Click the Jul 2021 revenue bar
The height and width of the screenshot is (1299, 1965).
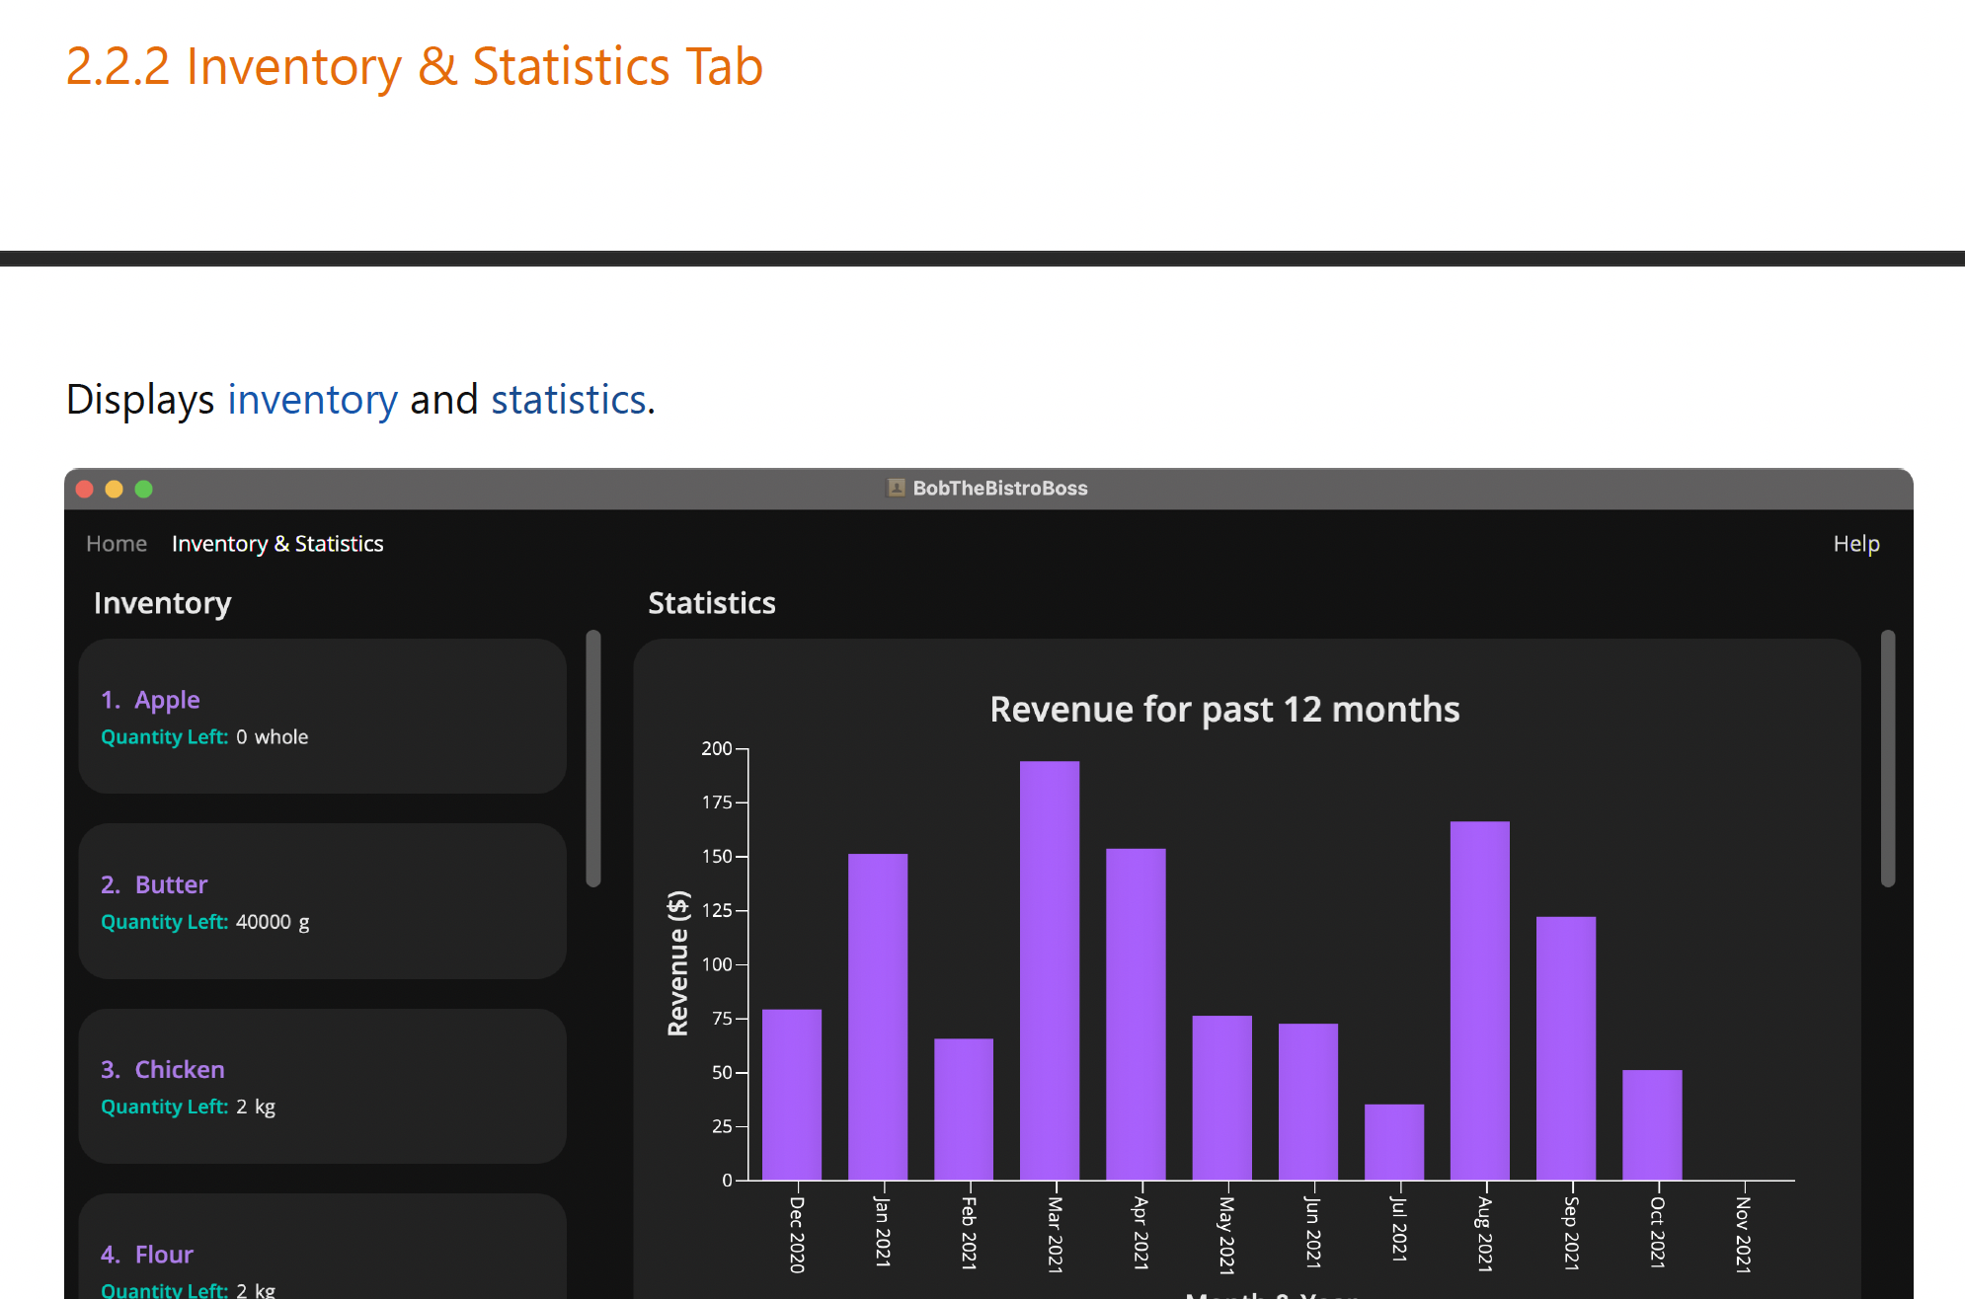click(1393, 1142)
